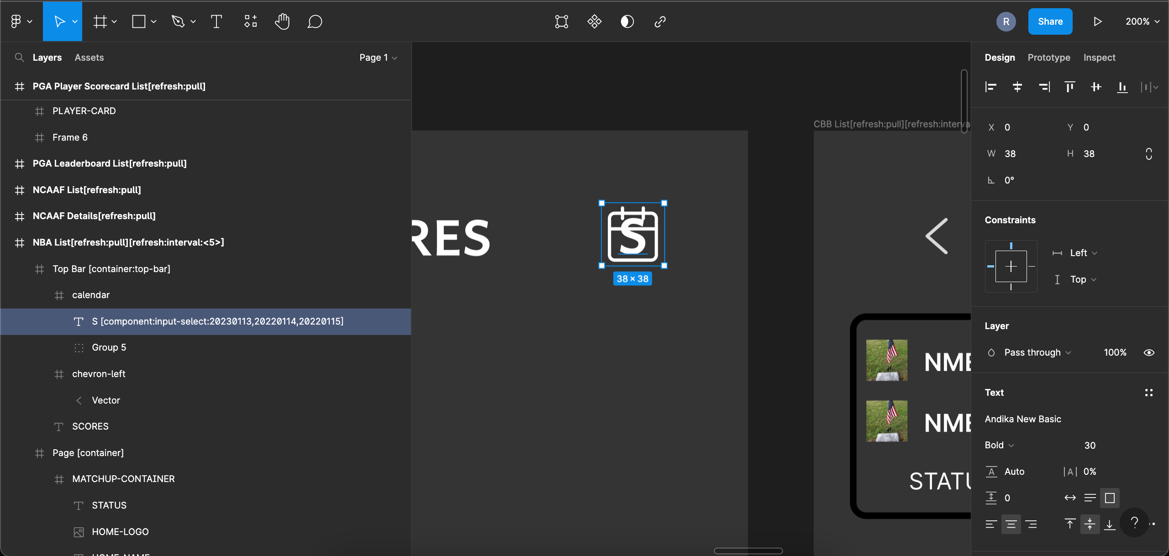The height and width of the screenshot is (556, 1169).
Task: Click the Resources components icon
Action: tap(250, 21)
